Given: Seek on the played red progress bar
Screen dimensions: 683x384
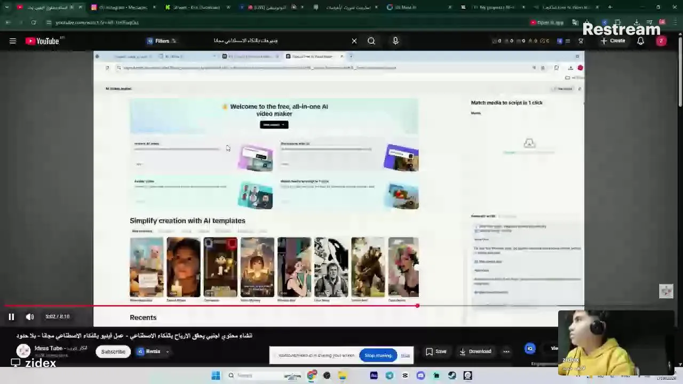Looking at the screenshot, I should [210, 306].
